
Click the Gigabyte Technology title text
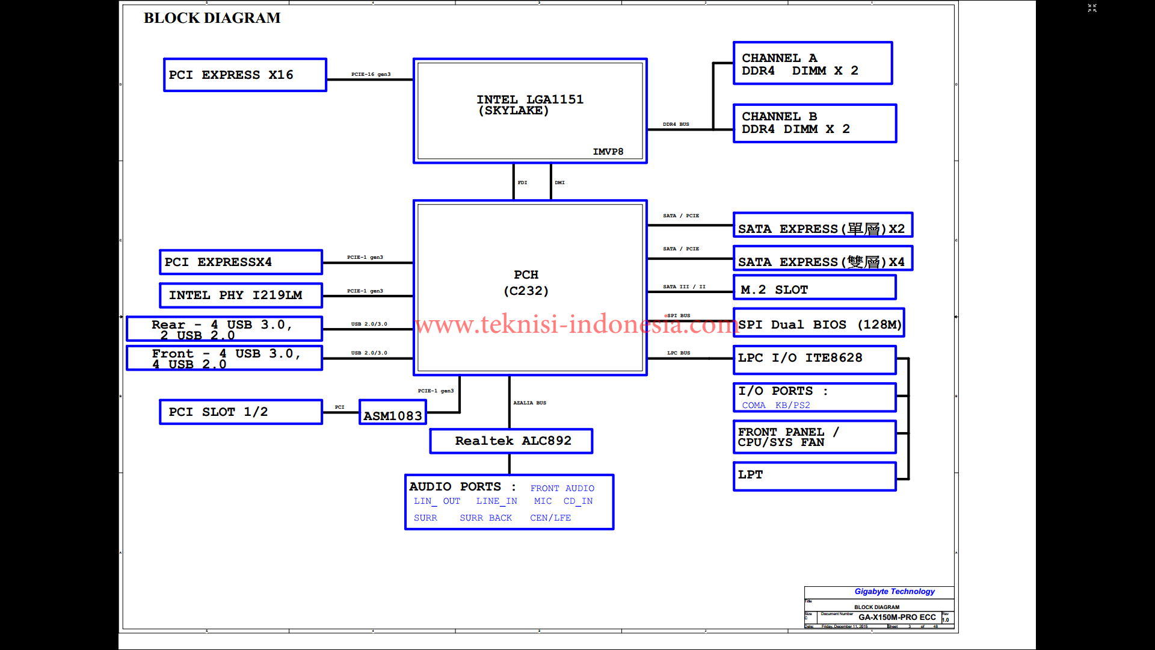(x=894, y=592)
